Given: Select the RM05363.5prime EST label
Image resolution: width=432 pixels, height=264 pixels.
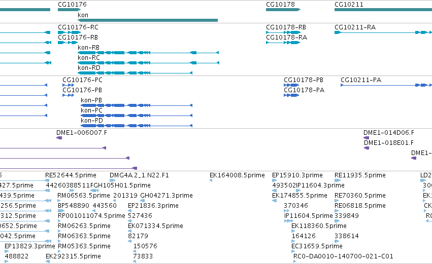Looking at the screenshot, I should [x=84, y=246].
